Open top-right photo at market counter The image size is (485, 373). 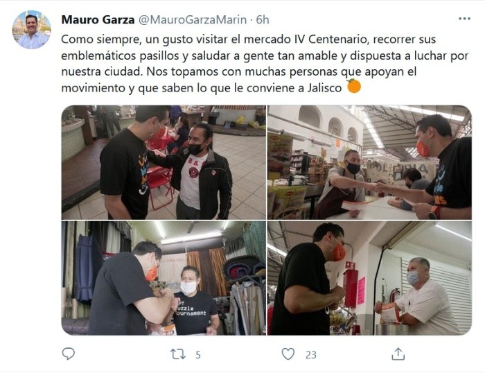(369, 162)
